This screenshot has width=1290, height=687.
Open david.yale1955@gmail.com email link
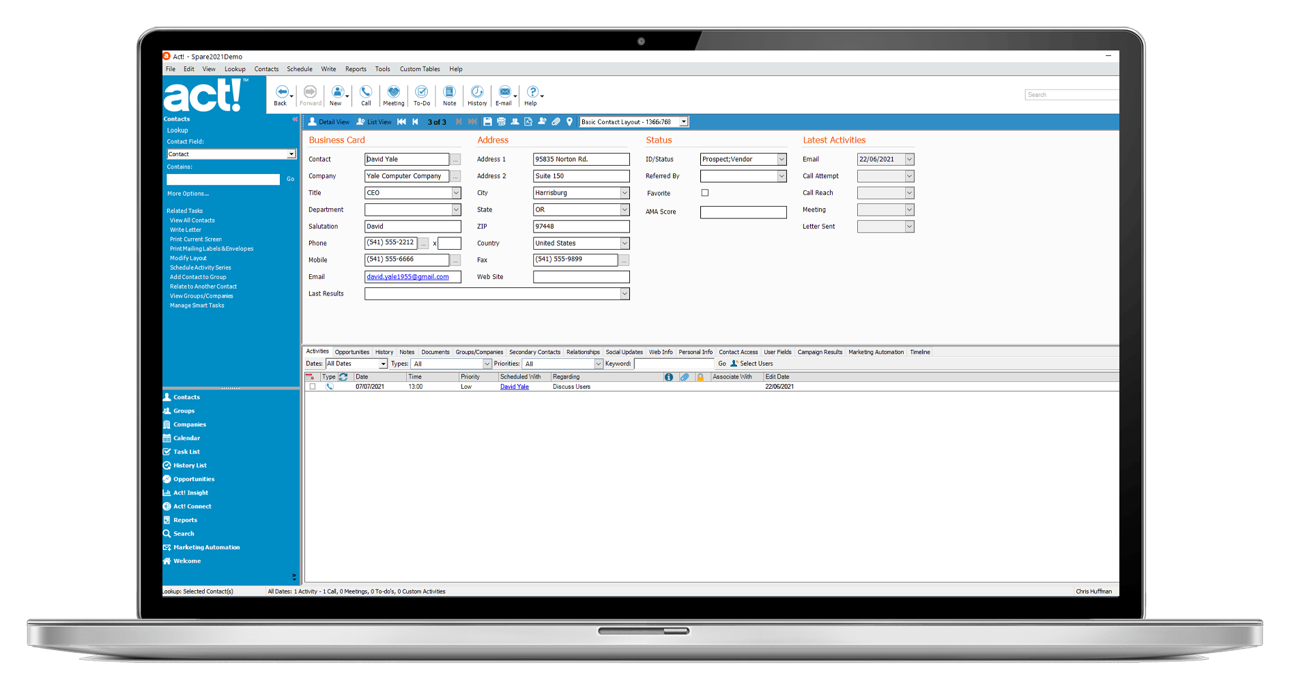click(407, 277)
